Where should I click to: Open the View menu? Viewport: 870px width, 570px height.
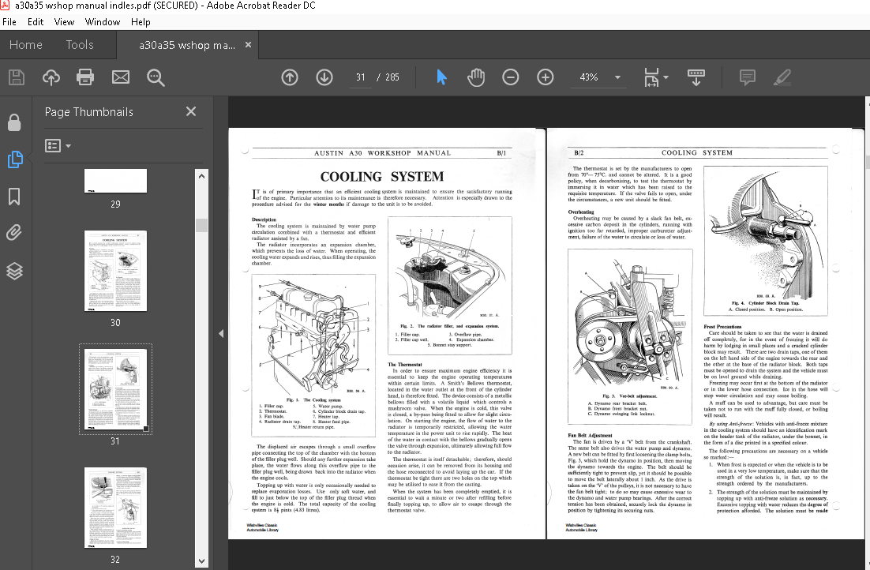64,22
